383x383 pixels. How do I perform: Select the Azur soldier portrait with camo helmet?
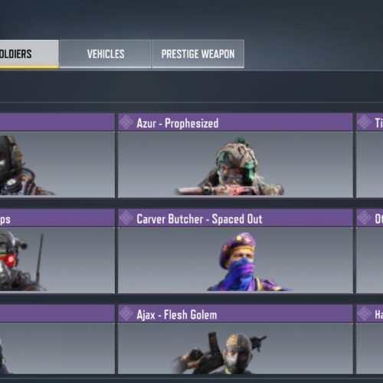[235, 165]
